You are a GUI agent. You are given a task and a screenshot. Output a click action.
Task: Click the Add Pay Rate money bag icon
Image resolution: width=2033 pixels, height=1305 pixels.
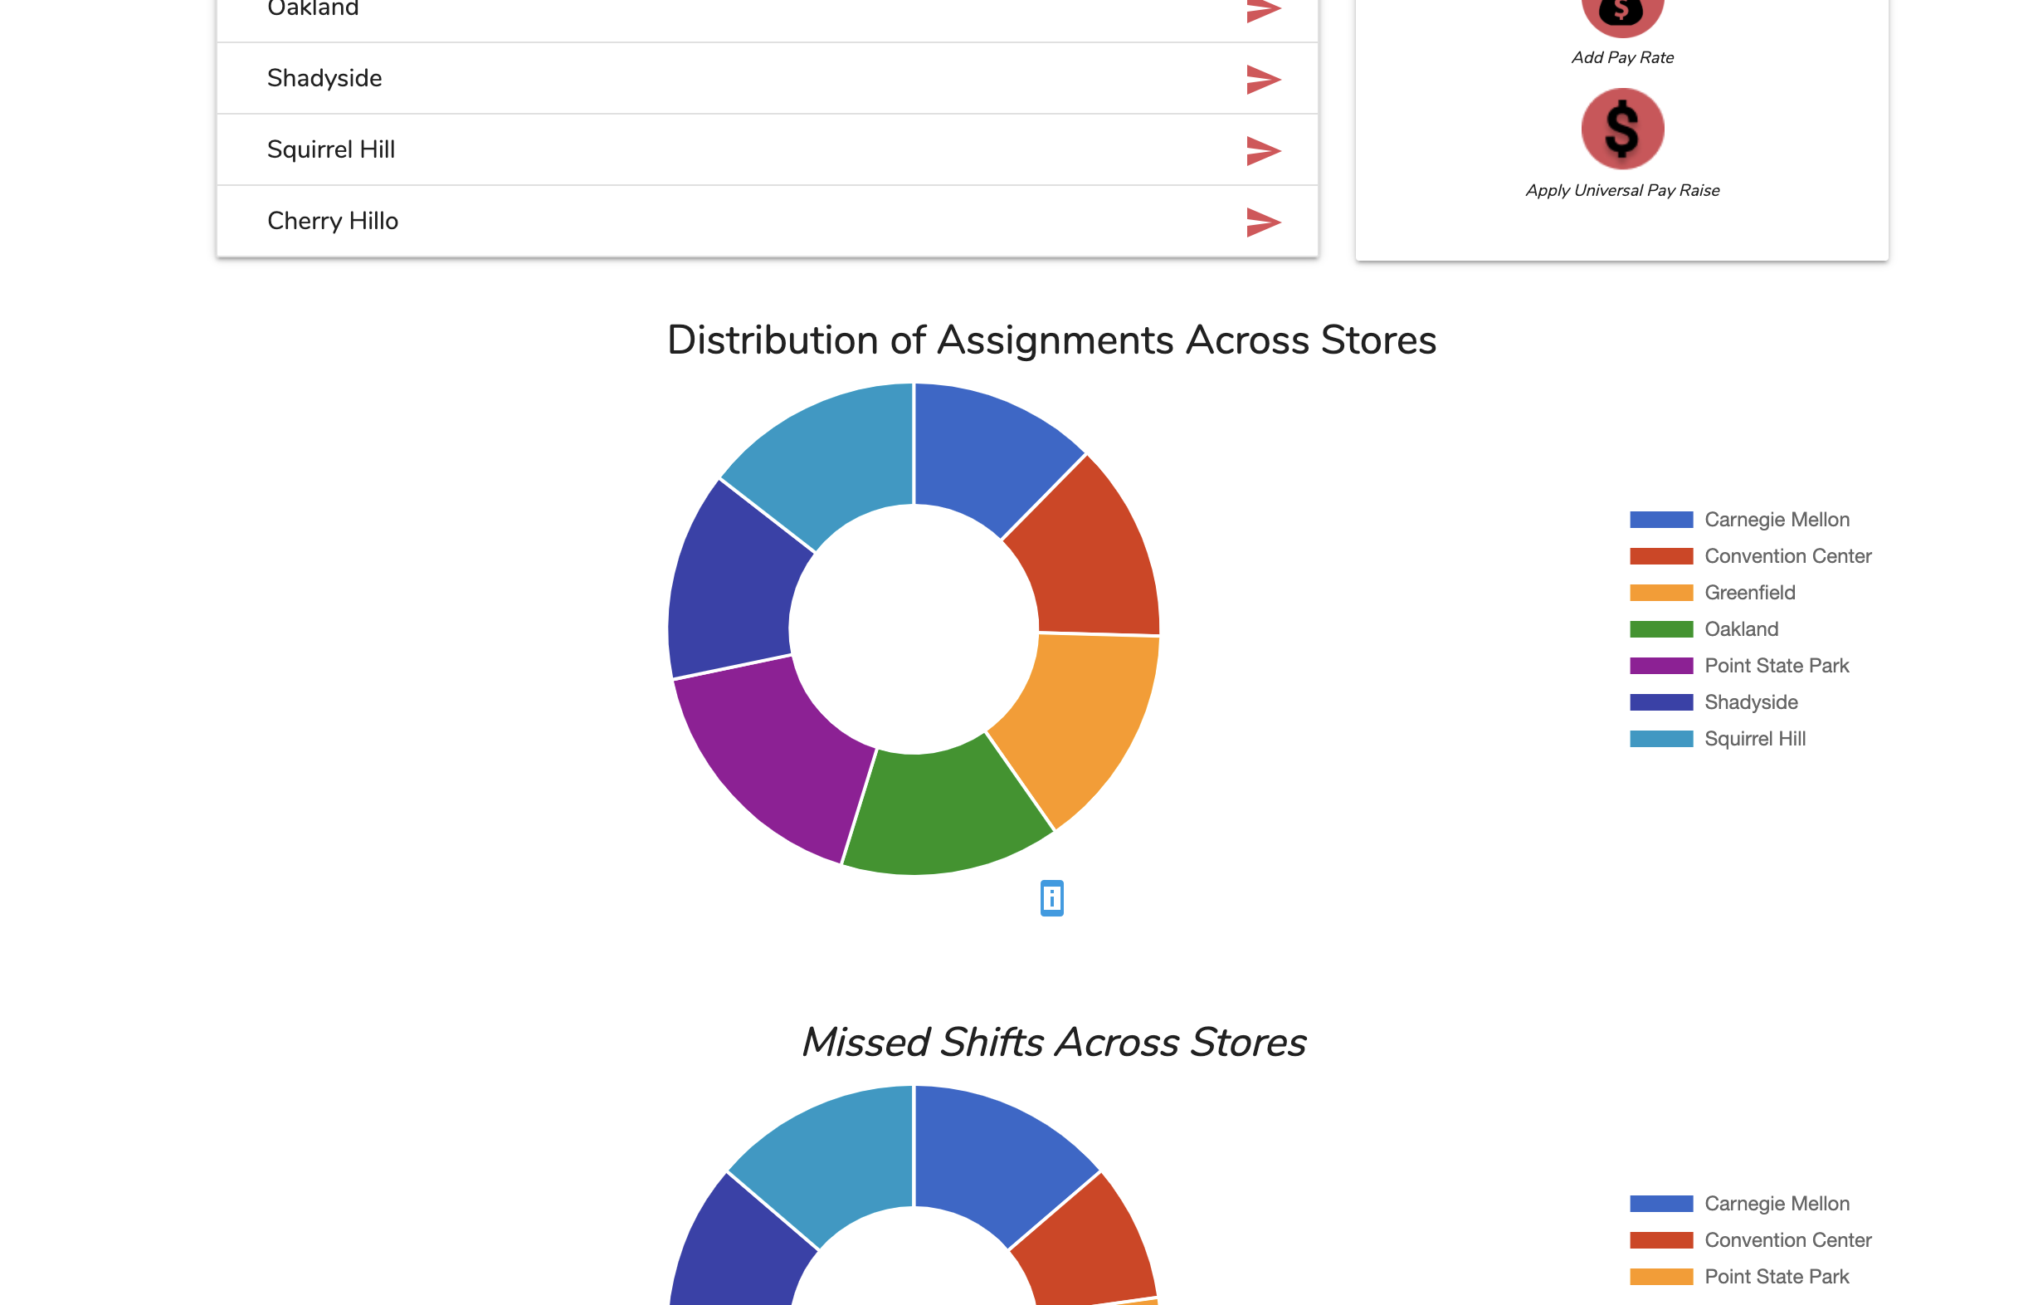click(1622, 15)
